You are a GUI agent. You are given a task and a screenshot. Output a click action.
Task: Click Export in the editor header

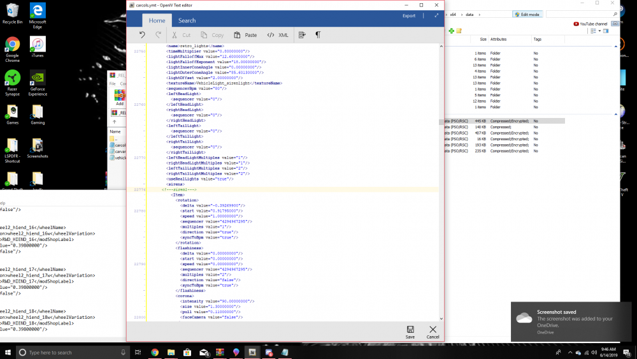[x=409, y=16]
